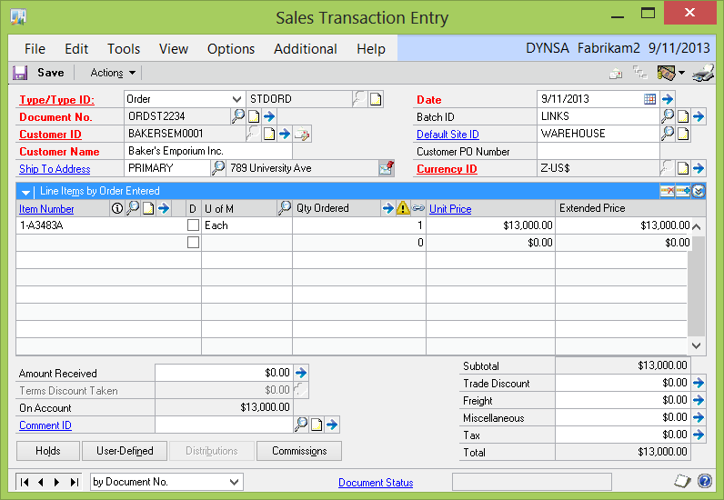Open the Type dropdown showing Order
The height and width of the screenshot is (500, 724).
pyautogui.click(x=236, y=99)
